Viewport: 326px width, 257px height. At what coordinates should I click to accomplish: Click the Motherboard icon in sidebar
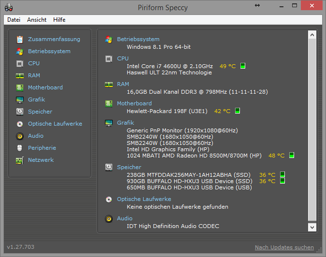coord(20,87)
